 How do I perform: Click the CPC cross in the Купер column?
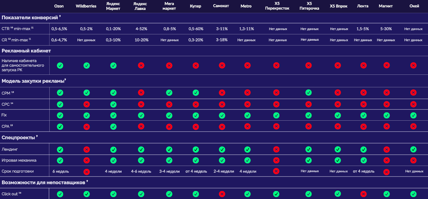[196, 104]
